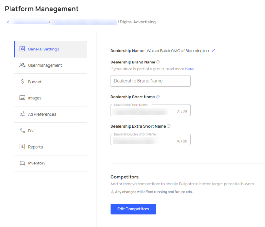Viewport: 265px width, 227px height.
Task: Click the General Settings gear icon
Action: 22,49
